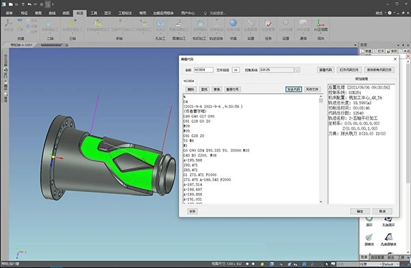Click the open-file icon in the quick access bar

click(x=16, y=5)
